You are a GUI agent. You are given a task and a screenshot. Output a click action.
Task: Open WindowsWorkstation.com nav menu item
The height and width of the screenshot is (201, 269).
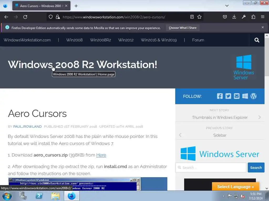27,40
